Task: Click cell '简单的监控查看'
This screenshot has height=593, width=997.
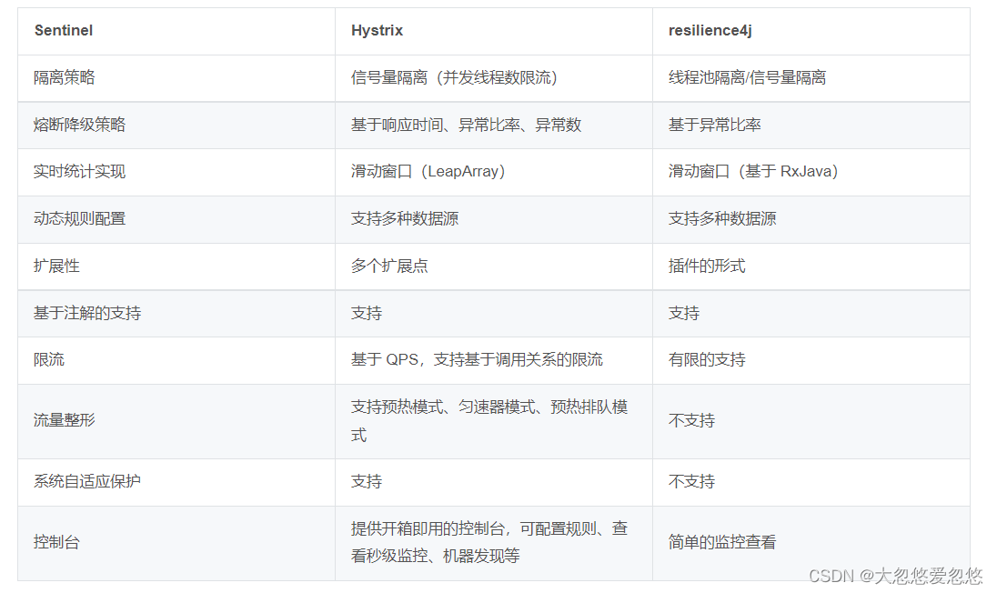Action: click(721, 542)
